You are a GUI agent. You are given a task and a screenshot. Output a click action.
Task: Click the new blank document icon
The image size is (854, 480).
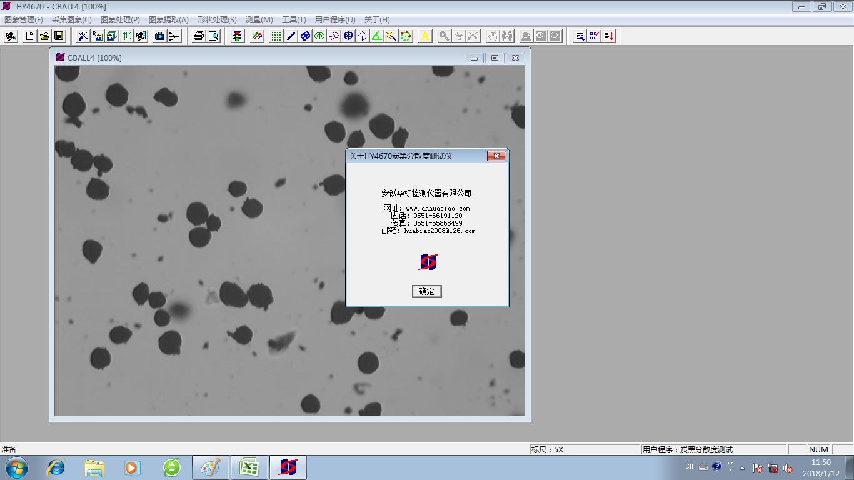click(29, 36)
